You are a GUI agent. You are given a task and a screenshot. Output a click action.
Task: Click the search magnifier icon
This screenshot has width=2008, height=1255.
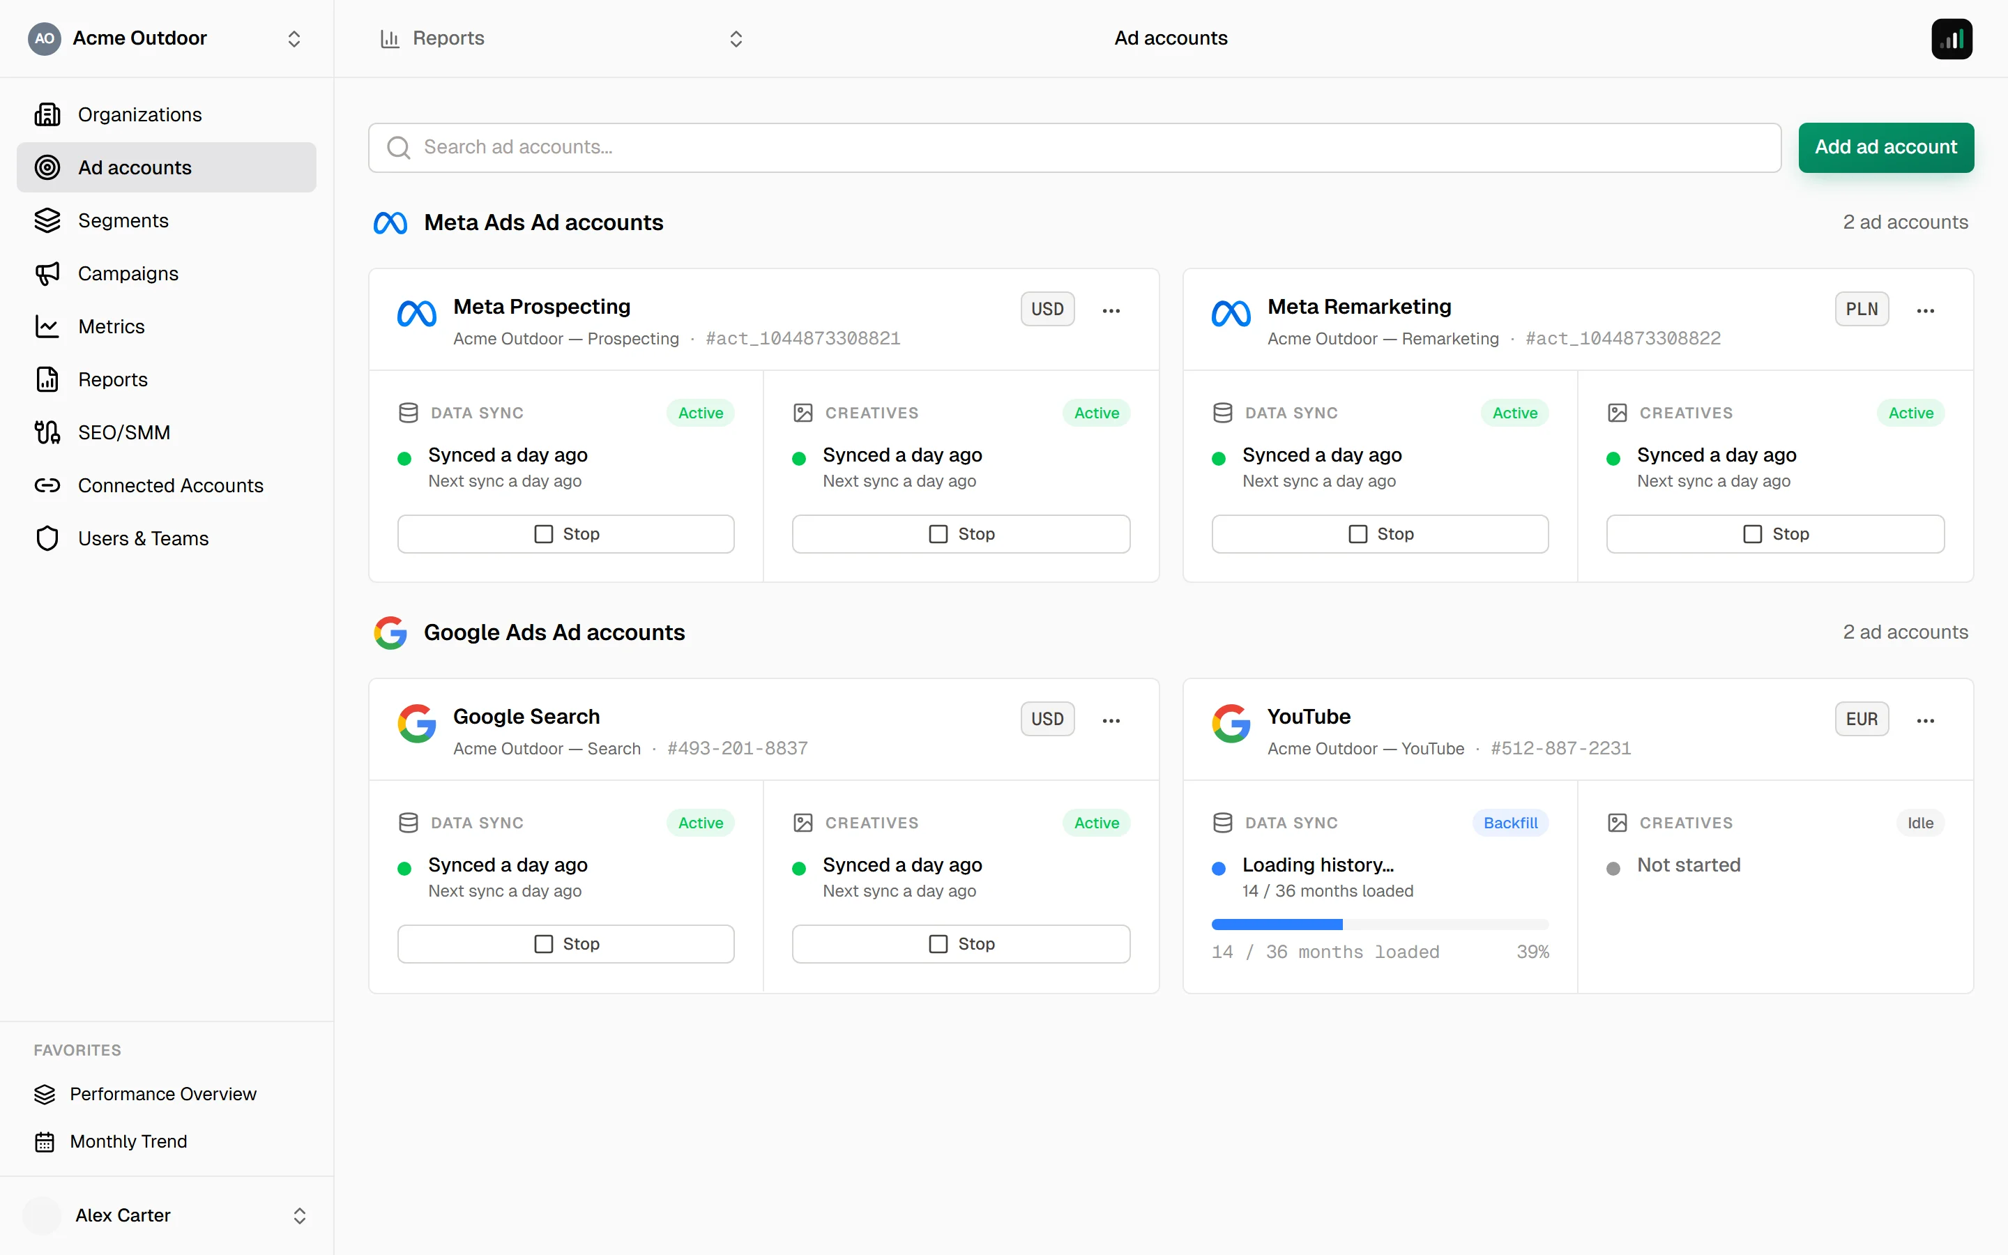(x=399, y=148)
